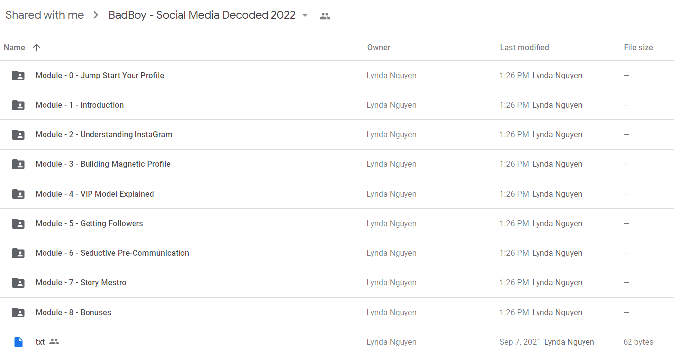
Task: Select Module - 4 - VIP Model Explained name
Action: pyautogui.click(x=95, y=194)
